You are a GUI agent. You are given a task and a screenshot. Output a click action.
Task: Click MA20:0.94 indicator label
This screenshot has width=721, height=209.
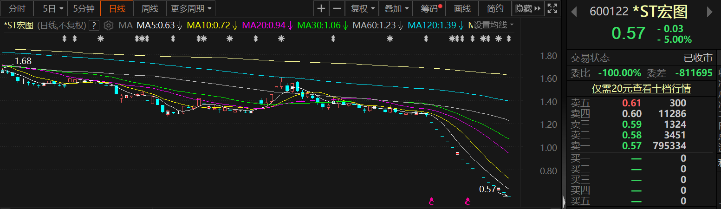click(264, 25)
